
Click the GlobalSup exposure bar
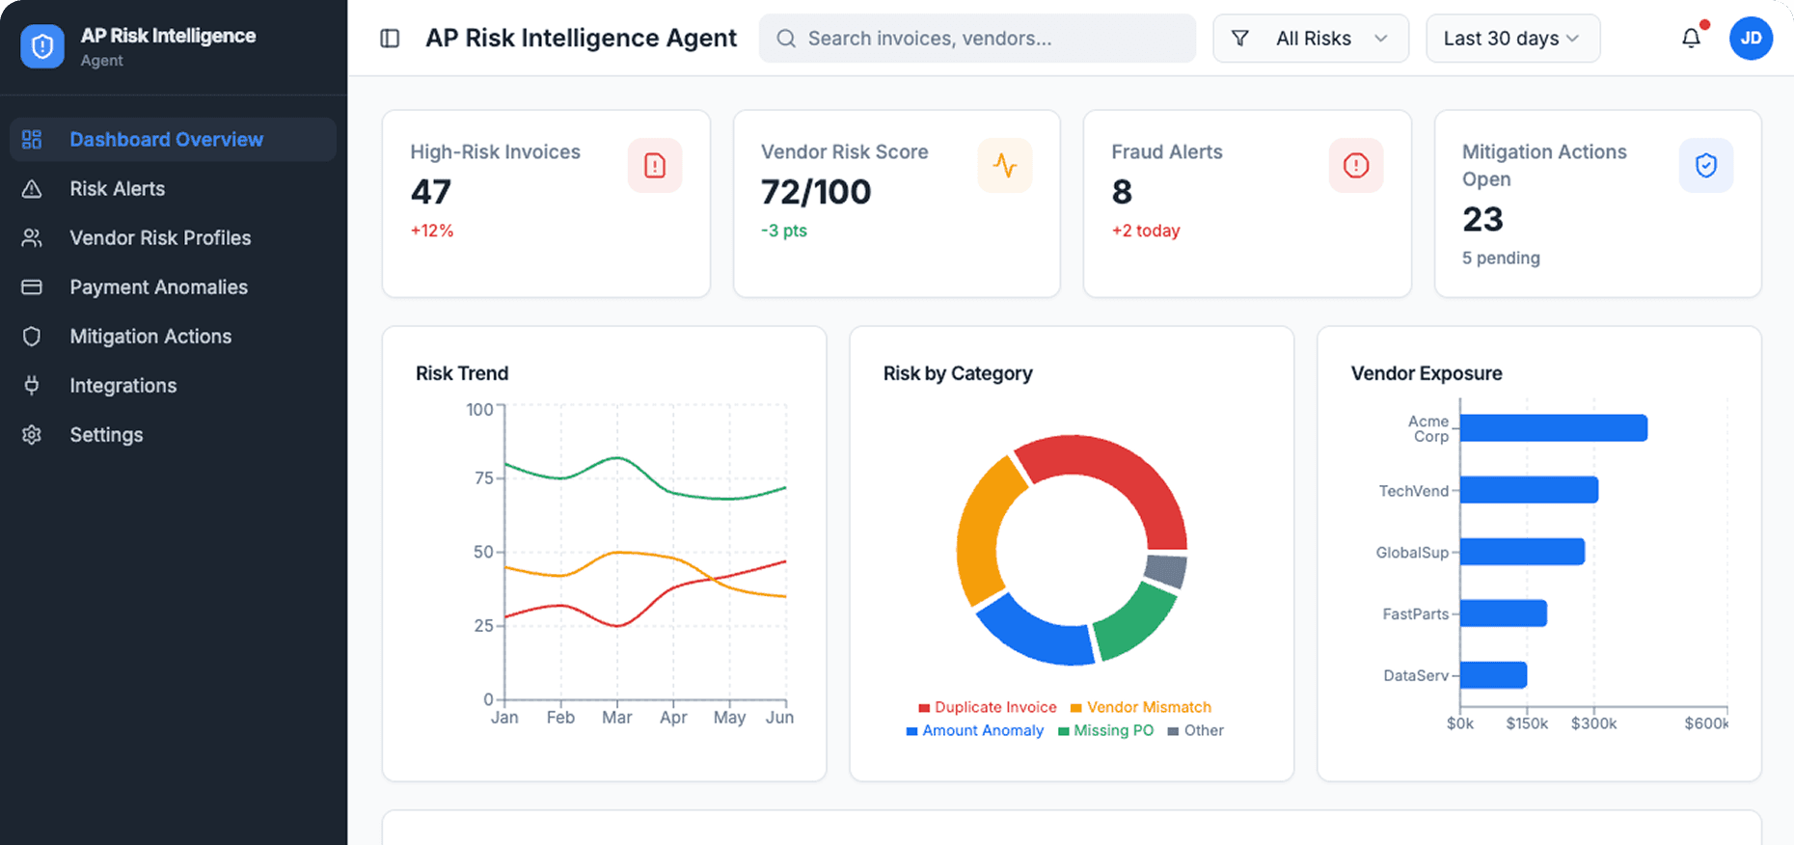1522,552
